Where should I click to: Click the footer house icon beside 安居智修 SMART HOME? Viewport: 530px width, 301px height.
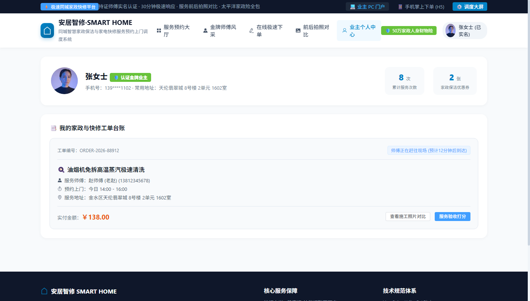coord(44,291)
